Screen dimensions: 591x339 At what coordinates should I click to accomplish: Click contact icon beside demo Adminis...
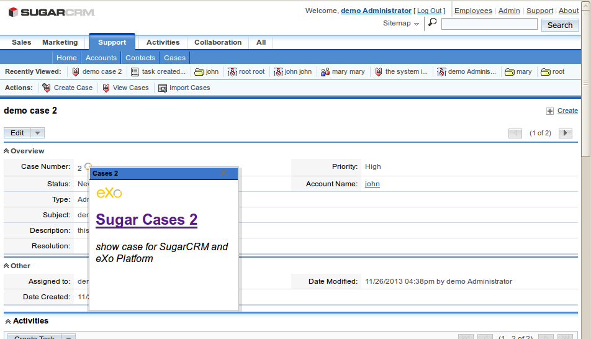click(441, 71)
